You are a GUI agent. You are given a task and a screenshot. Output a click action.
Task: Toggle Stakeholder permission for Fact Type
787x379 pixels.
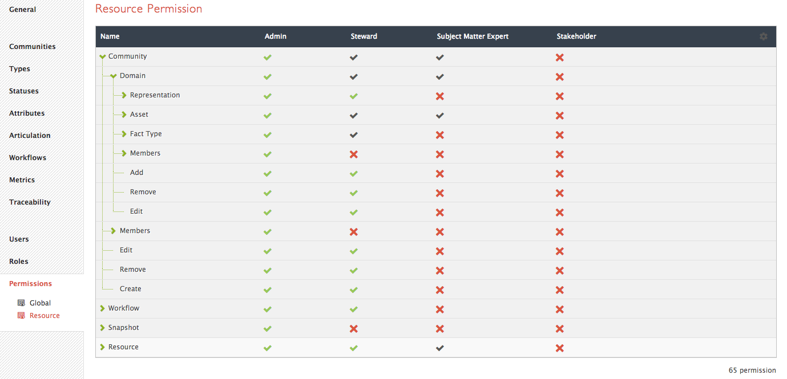[560, 135]
